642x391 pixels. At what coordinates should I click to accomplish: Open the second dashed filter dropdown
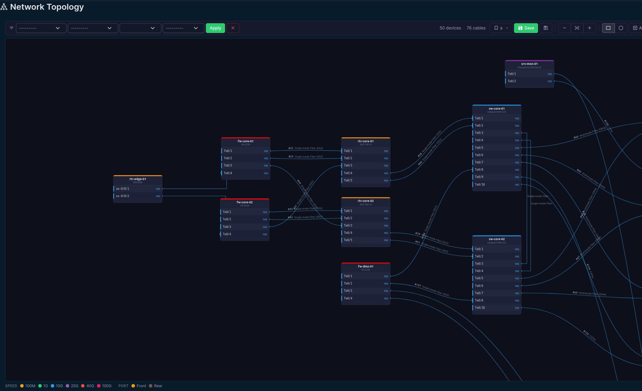click(93, 28)
